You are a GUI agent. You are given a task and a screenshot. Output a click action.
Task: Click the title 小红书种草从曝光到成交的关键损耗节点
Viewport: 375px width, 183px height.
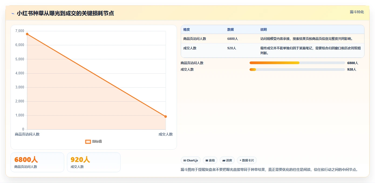65,13
